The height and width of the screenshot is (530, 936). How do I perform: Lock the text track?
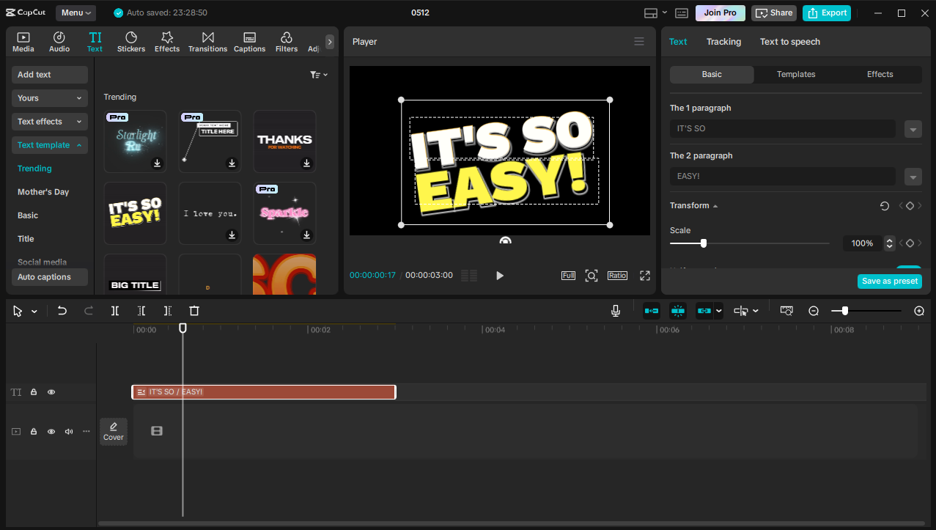(34, 391)
